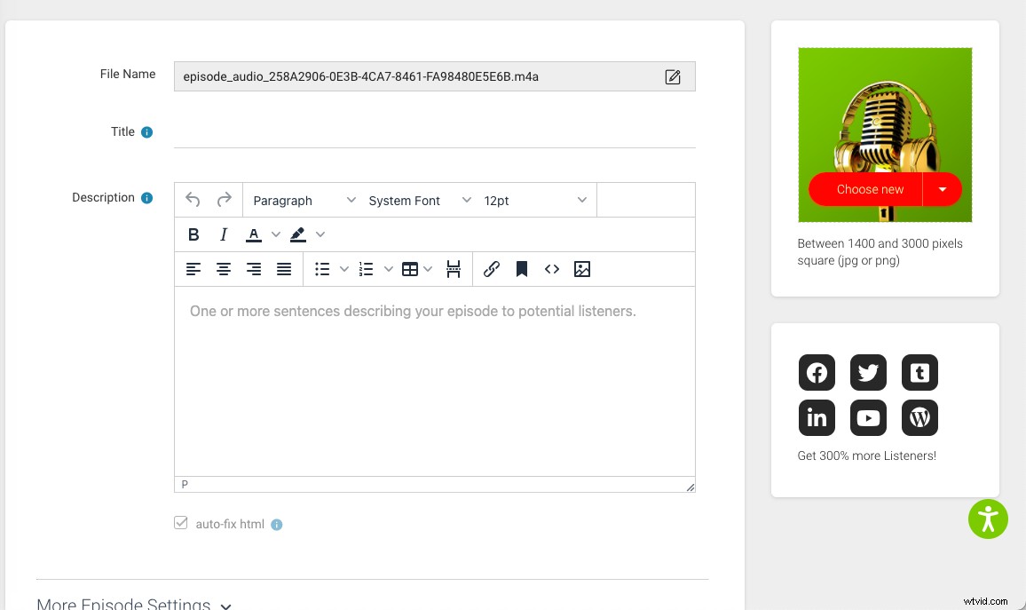
Task: Open the insert image tool
Action: (582, 269)
